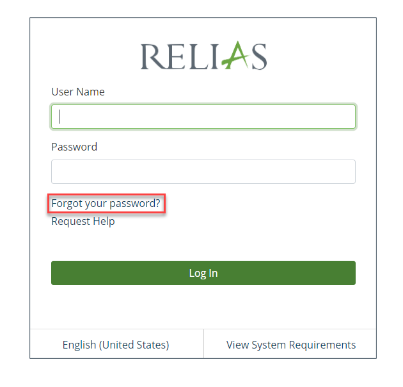The image size is (403, 387).
Task: Get assistance using Request Help
Action: click(x=83, y=222)
